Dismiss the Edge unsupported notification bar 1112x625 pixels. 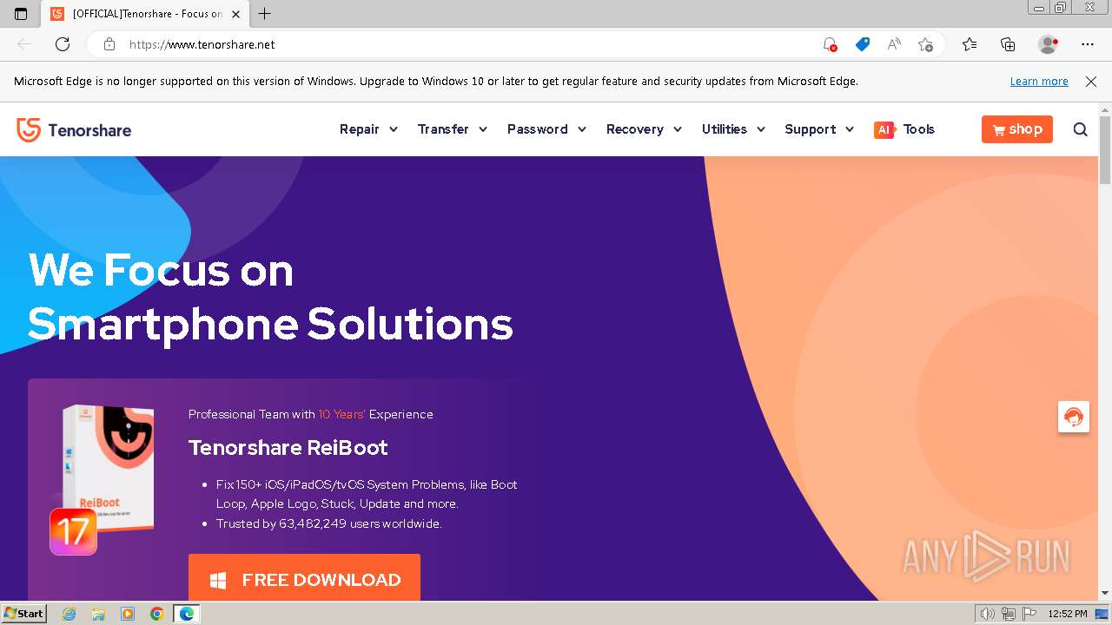click(x=1091, y=81)
